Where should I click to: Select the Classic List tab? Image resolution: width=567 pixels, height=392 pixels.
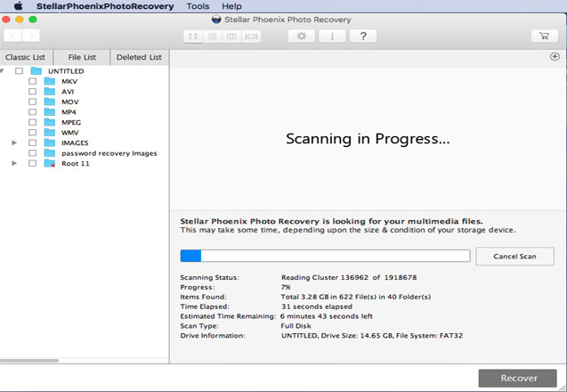point(25,57)
